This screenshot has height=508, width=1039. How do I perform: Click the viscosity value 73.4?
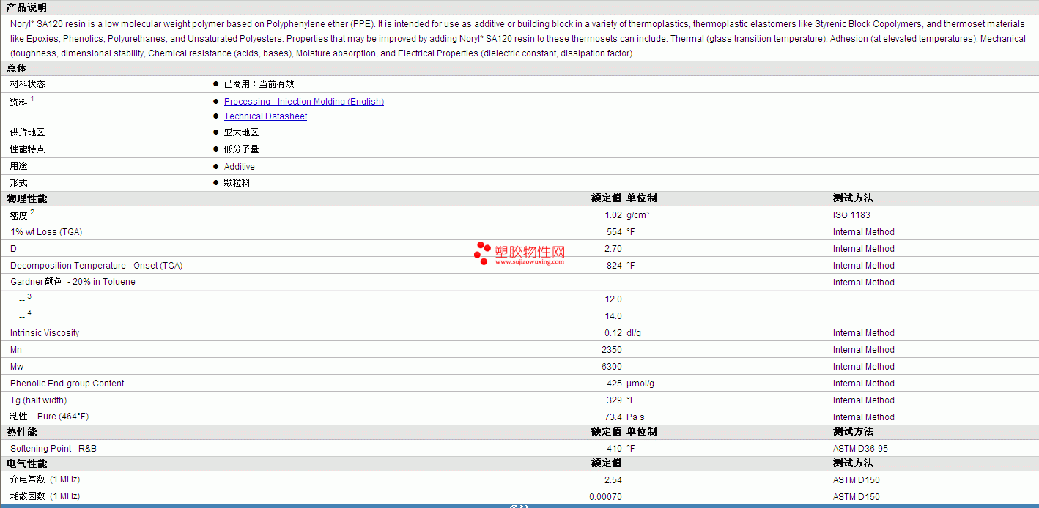tap(613, 417)
